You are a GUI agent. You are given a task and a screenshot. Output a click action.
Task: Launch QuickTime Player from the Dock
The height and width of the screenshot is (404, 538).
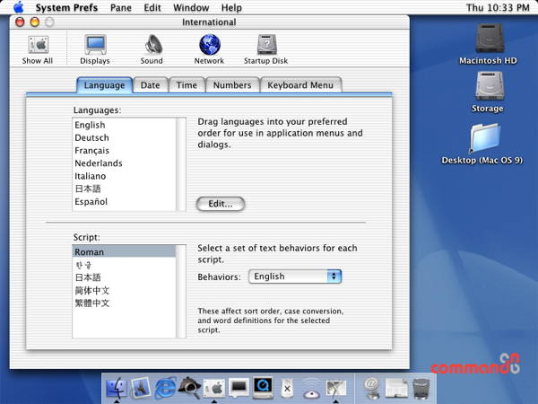[263, 388]
